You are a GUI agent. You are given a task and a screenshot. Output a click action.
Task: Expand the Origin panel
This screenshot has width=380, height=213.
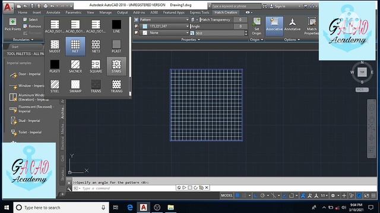[x=256, y=40]
